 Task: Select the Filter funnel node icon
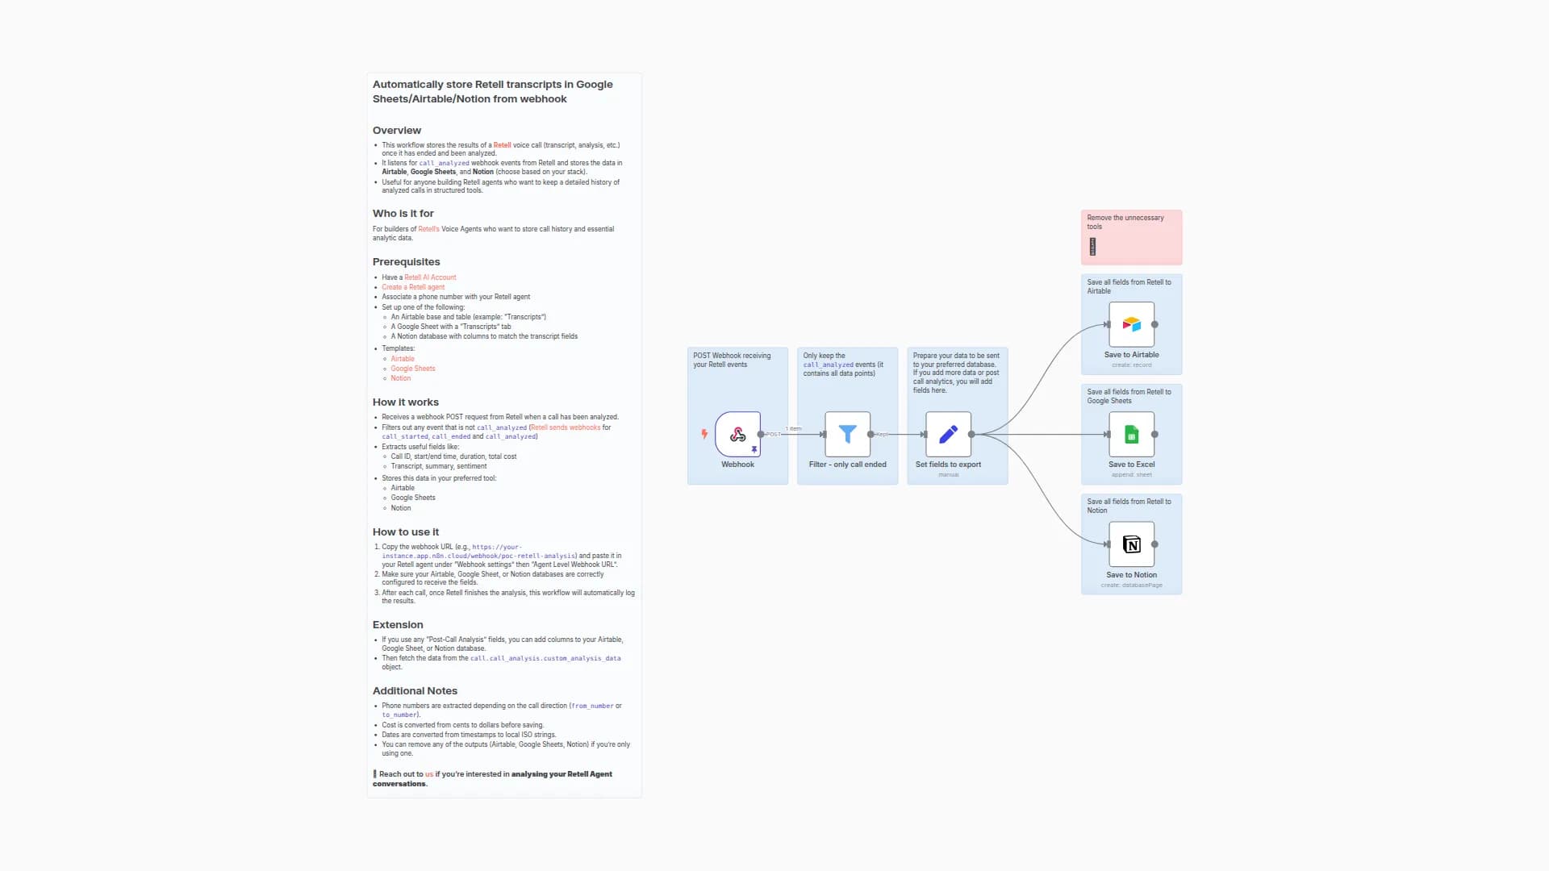(x=847, y=435)
